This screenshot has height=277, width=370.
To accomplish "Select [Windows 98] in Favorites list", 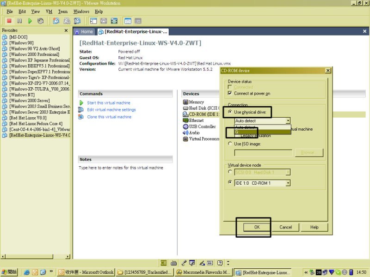I will (x=21, y=43).
